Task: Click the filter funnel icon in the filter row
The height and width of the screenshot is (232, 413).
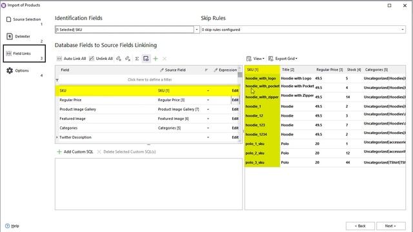Action: pos(57,80)
